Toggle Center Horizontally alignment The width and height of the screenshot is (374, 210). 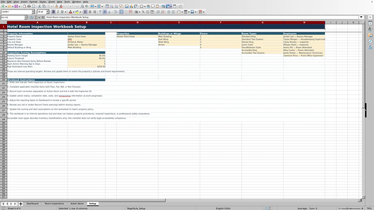tap(90, 12)
